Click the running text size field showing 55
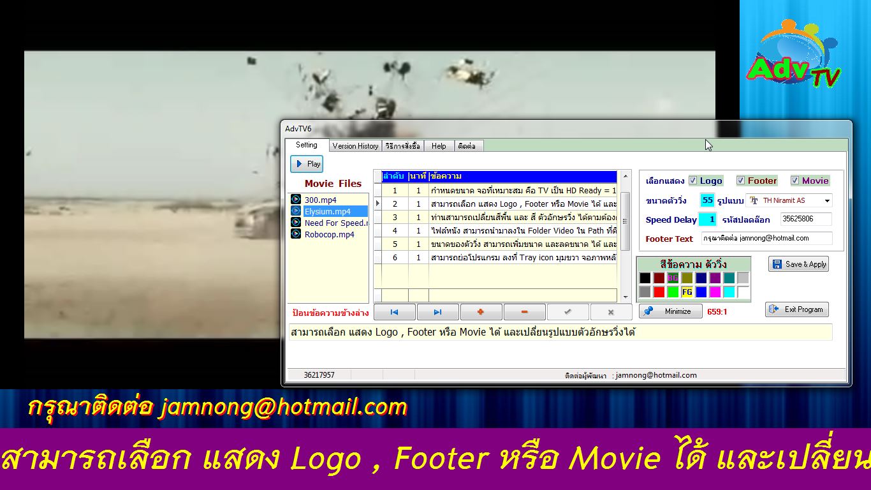Screen dimensions: 871x490 [708, 200]
